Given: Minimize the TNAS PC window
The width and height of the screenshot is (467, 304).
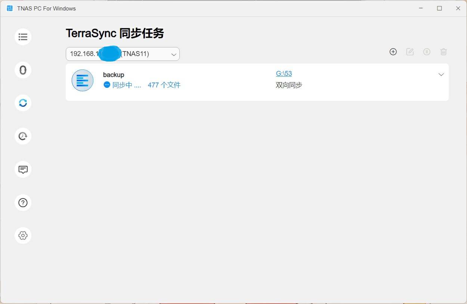Looking at the screenshot, I should (x=421, y=8).
